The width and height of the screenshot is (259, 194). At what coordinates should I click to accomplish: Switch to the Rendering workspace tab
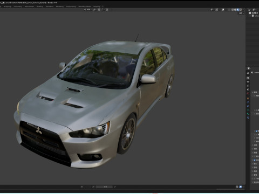60,6
